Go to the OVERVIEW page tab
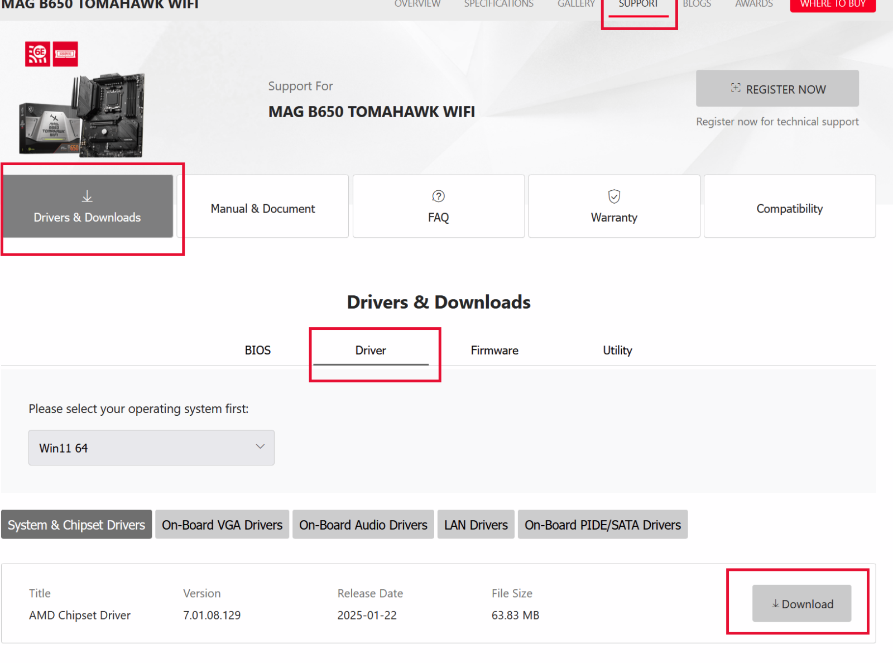Image resolution: width=893 pixels, height=663 pixels. (x=417, y=4)
